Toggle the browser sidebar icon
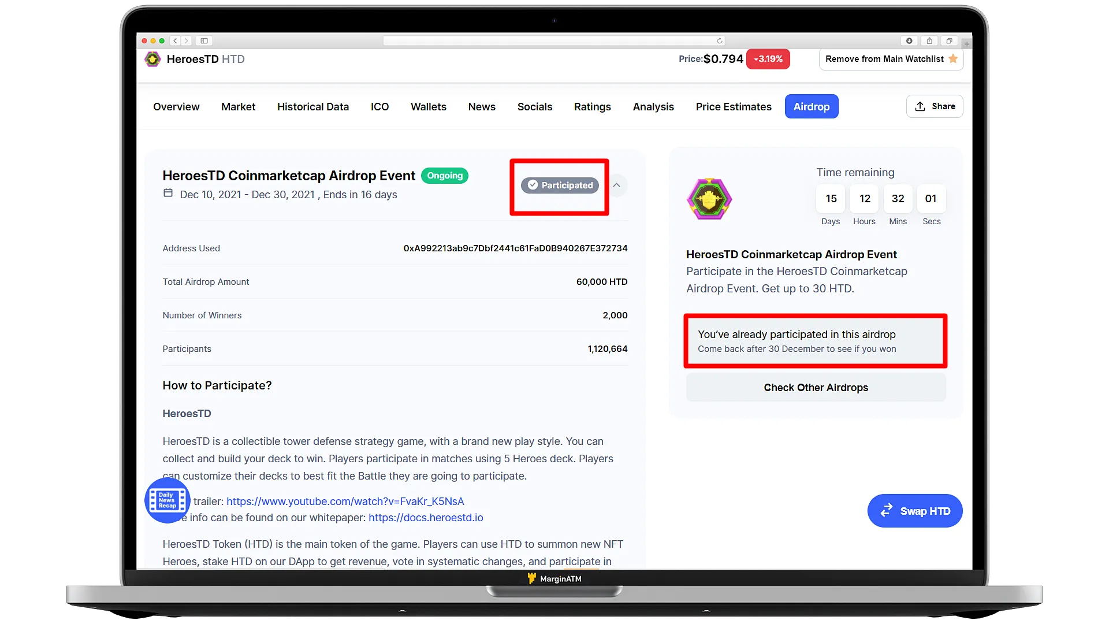Image resolution: width=1109 pixels, height=624 pixels. [x=204, y=41]
